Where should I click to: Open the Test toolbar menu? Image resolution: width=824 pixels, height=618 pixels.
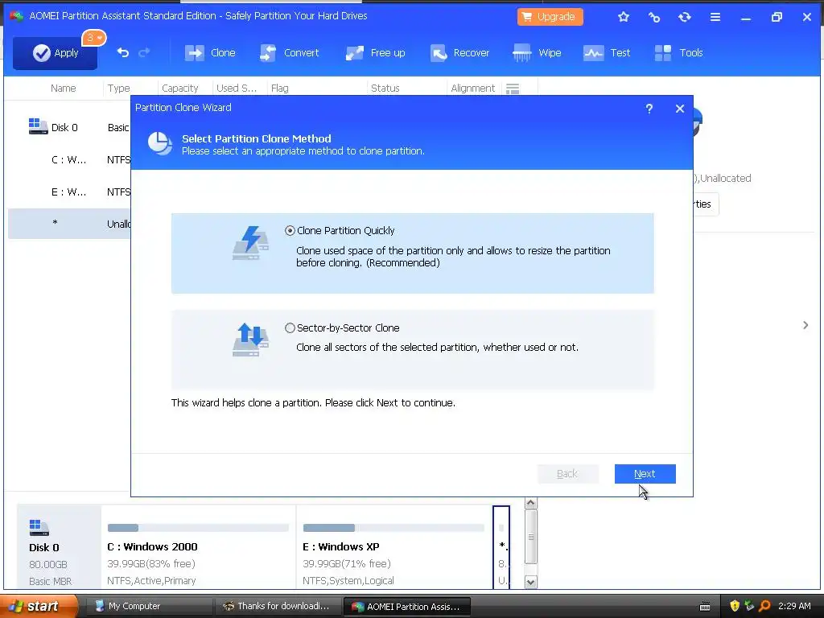pyautogui.click(x=607, y=53)
